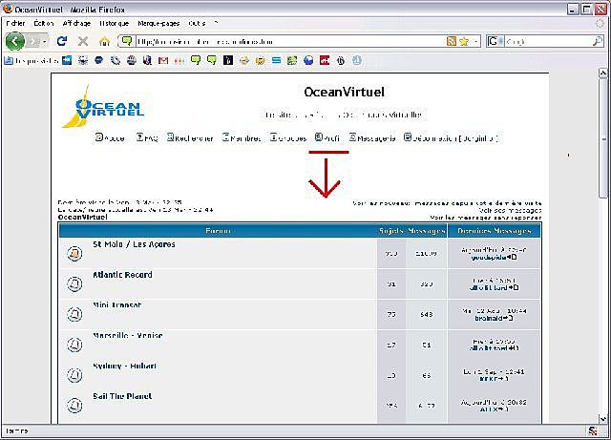Open the Outils menu
Screen dimensions: 611x440
197,23
